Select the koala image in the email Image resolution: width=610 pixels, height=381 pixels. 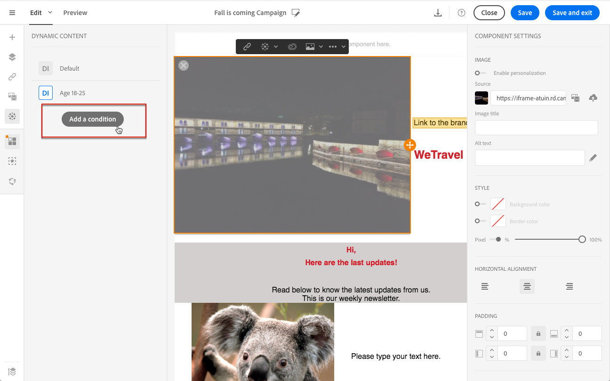pyautogui.click(x=263, y=341)
